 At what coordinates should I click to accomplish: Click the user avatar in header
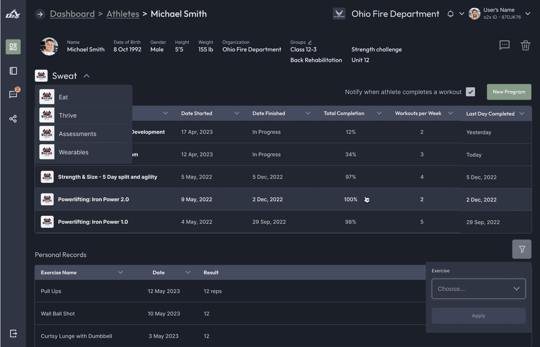coord(475,14)
